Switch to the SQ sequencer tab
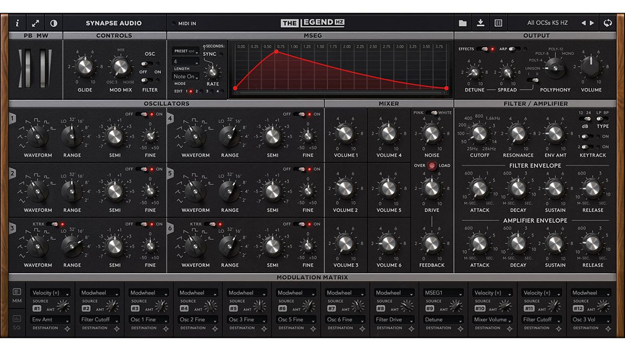 (17, 322)
